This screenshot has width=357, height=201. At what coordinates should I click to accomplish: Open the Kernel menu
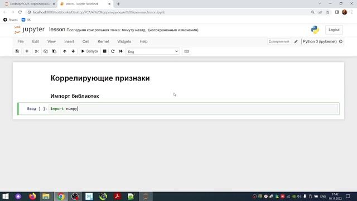pyautogui.click(x=103, y=41)
